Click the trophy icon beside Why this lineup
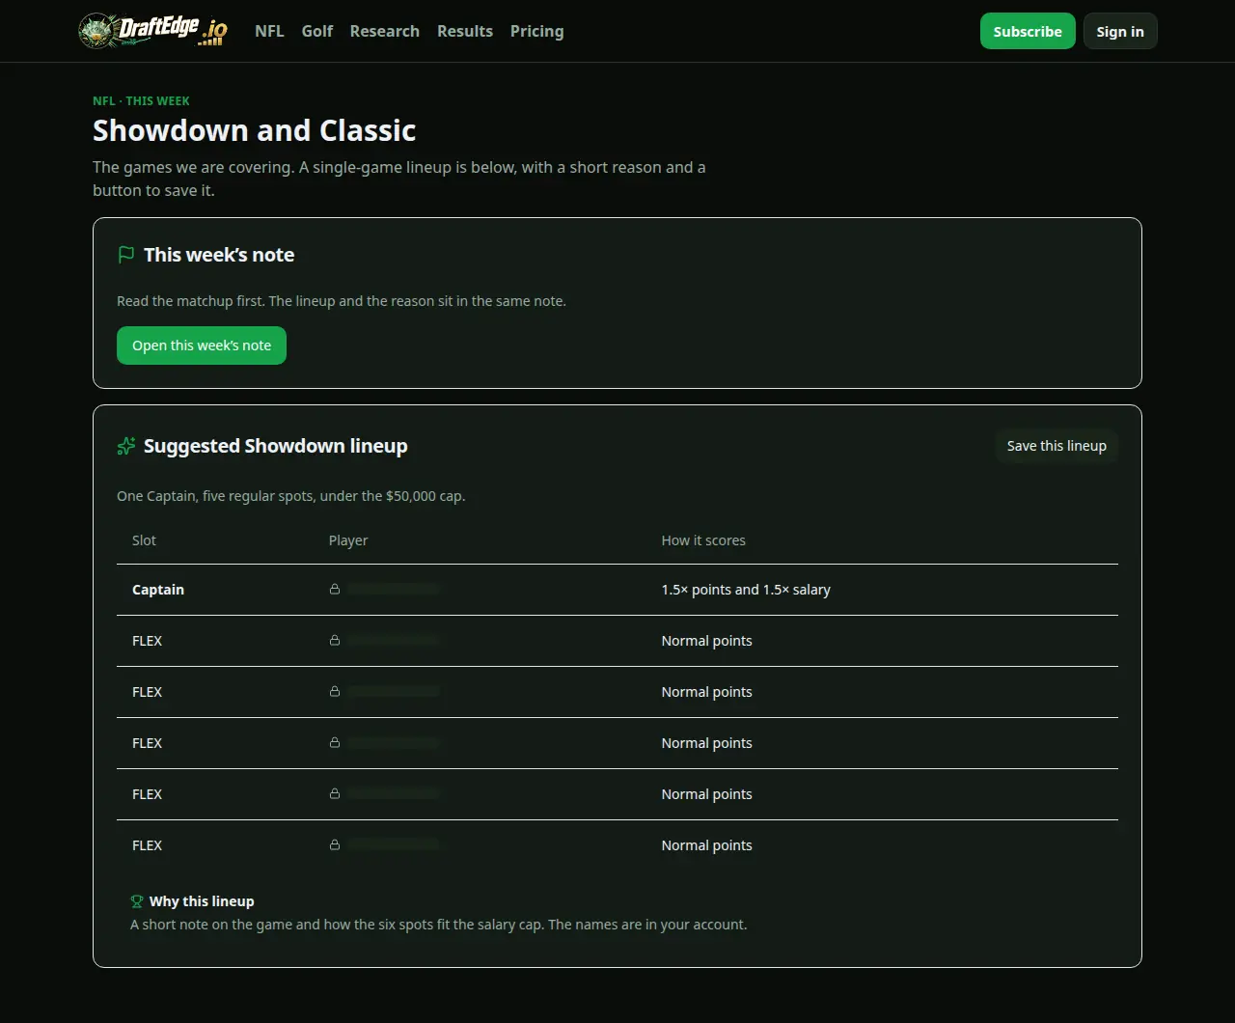 [x=137, y=901]
